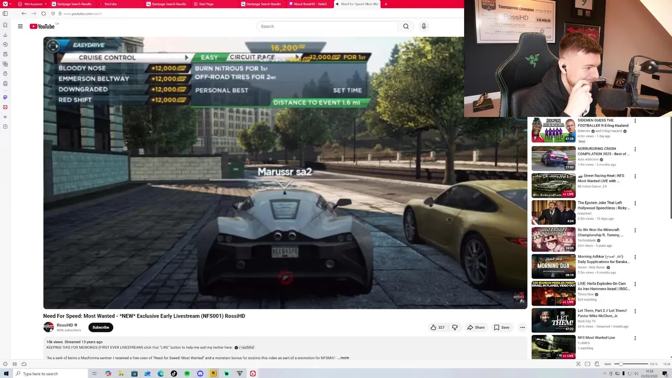Go forward to next page

(x=34, y=14)
